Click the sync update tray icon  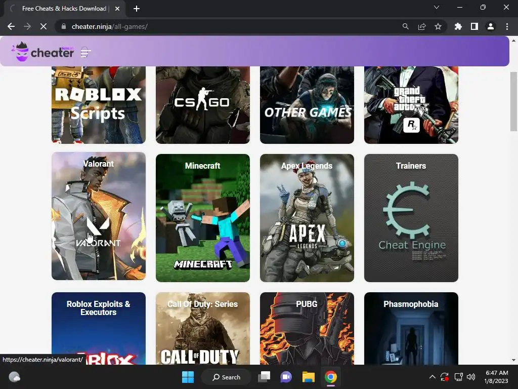[x=445, y=377]
